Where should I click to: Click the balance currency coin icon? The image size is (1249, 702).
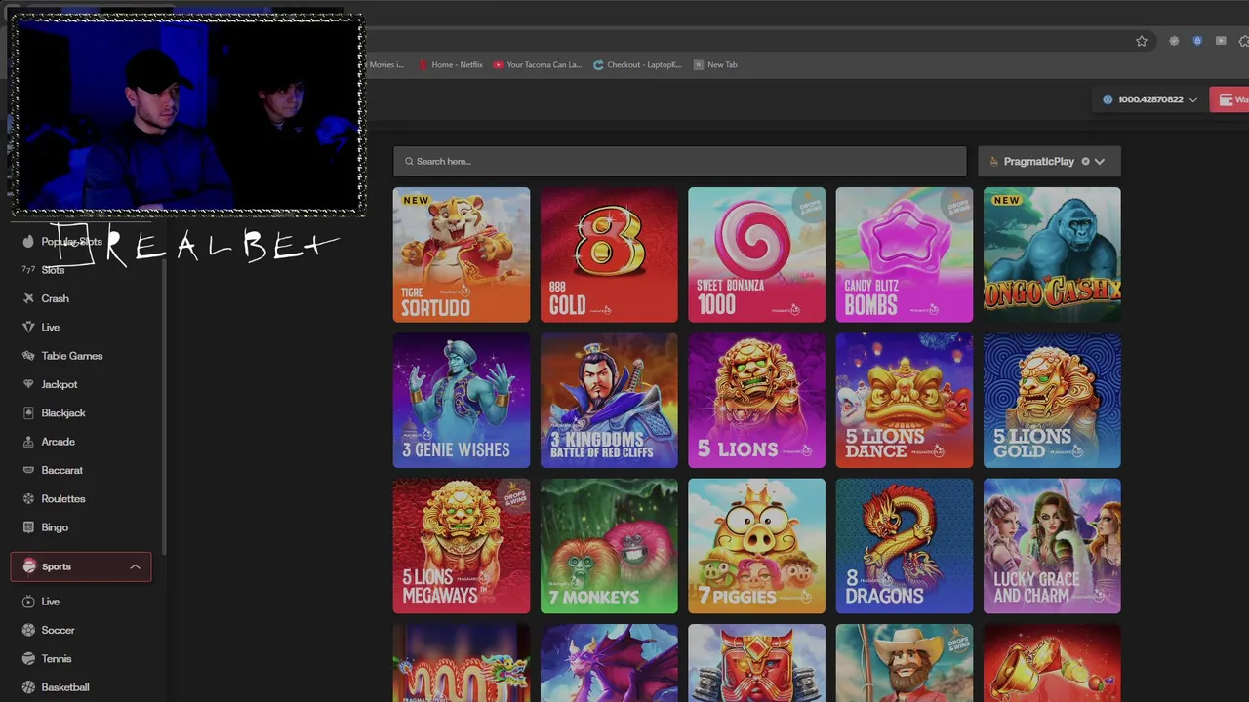point(1108,99)
